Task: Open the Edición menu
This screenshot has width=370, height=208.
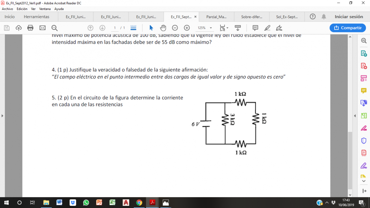Action: pos(22,9)
